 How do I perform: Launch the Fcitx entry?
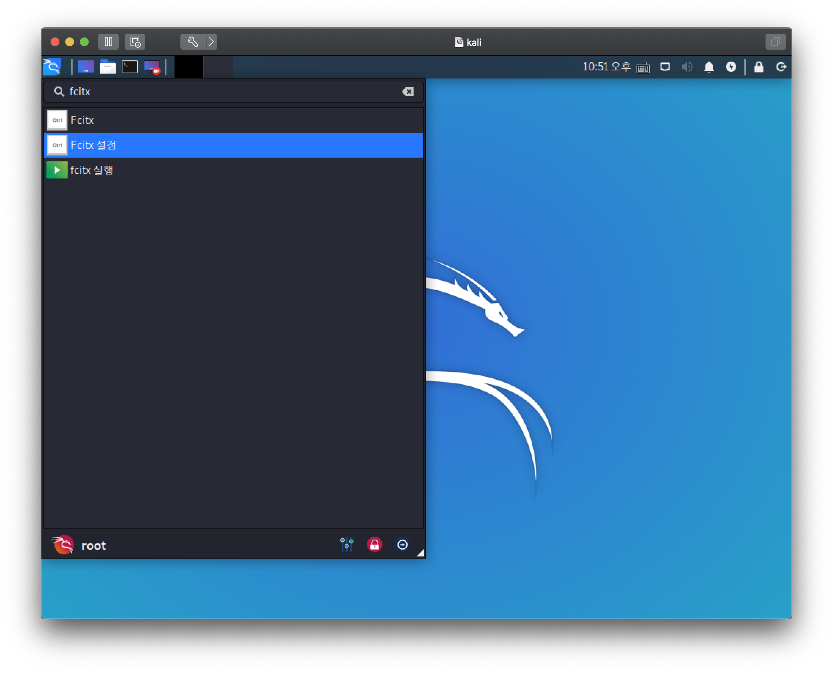(x=234, y=120)
